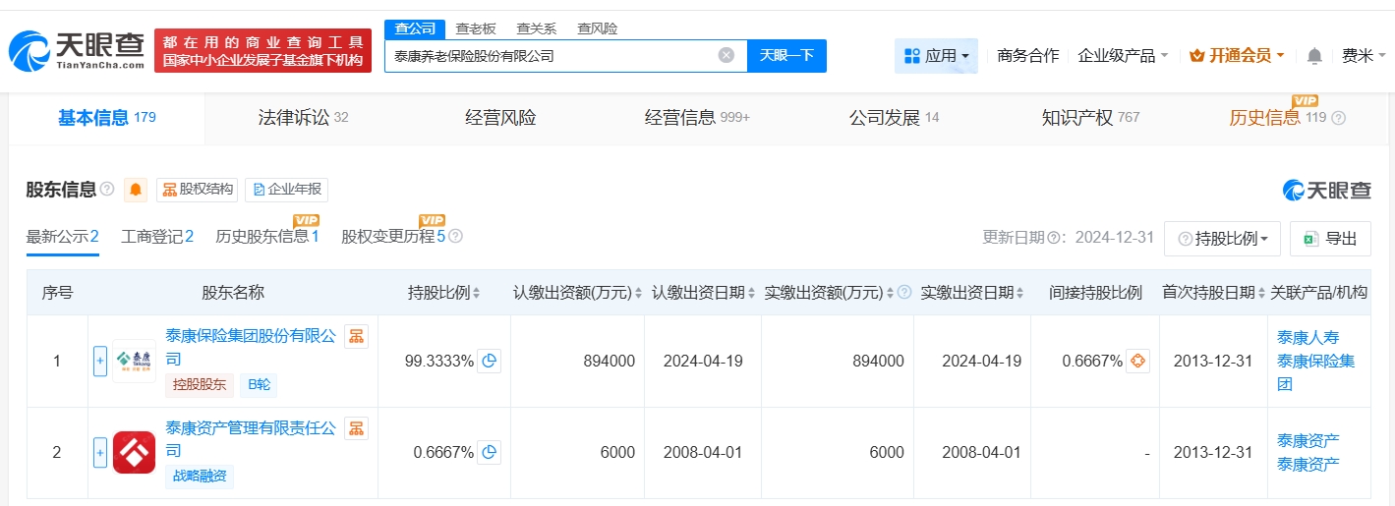Select the 工商登记 sub-tab
The width and height of the screenshot is (1395, 506).
click(156, 237)
